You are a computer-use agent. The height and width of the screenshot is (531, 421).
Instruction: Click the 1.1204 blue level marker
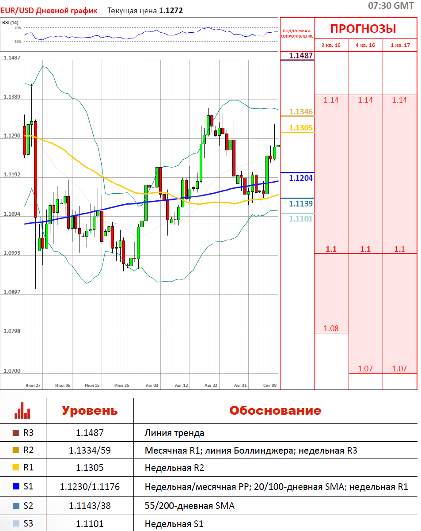click(x=301, y=178)
